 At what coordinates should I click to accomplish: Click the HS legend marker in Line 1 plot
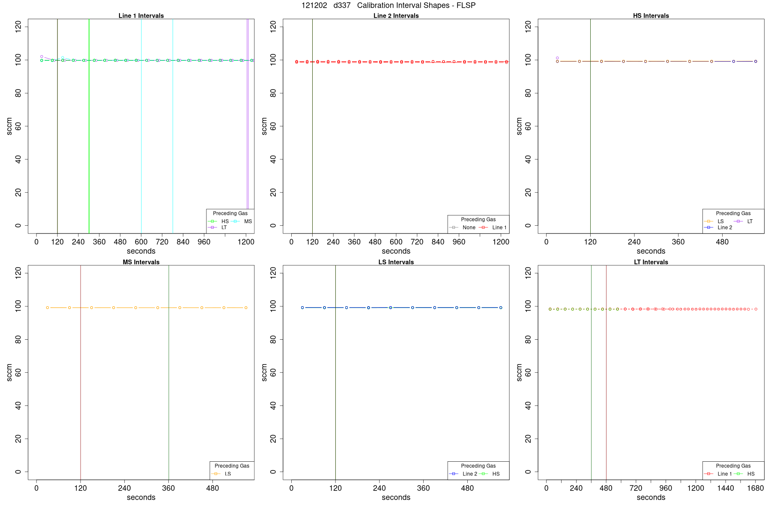(x=213, y=221)
